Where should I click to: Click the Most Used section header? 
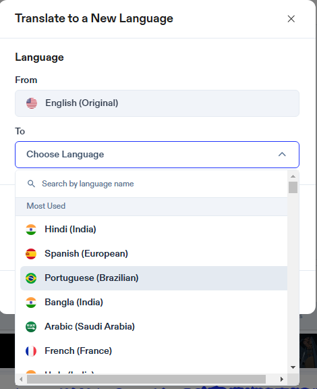coord(151,206)
